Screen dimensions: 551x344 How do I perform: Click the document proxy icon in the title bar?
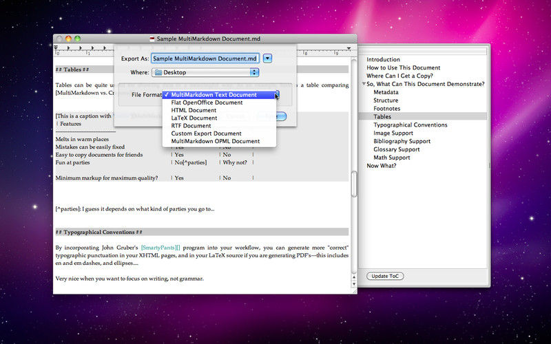tap(152, 39)
